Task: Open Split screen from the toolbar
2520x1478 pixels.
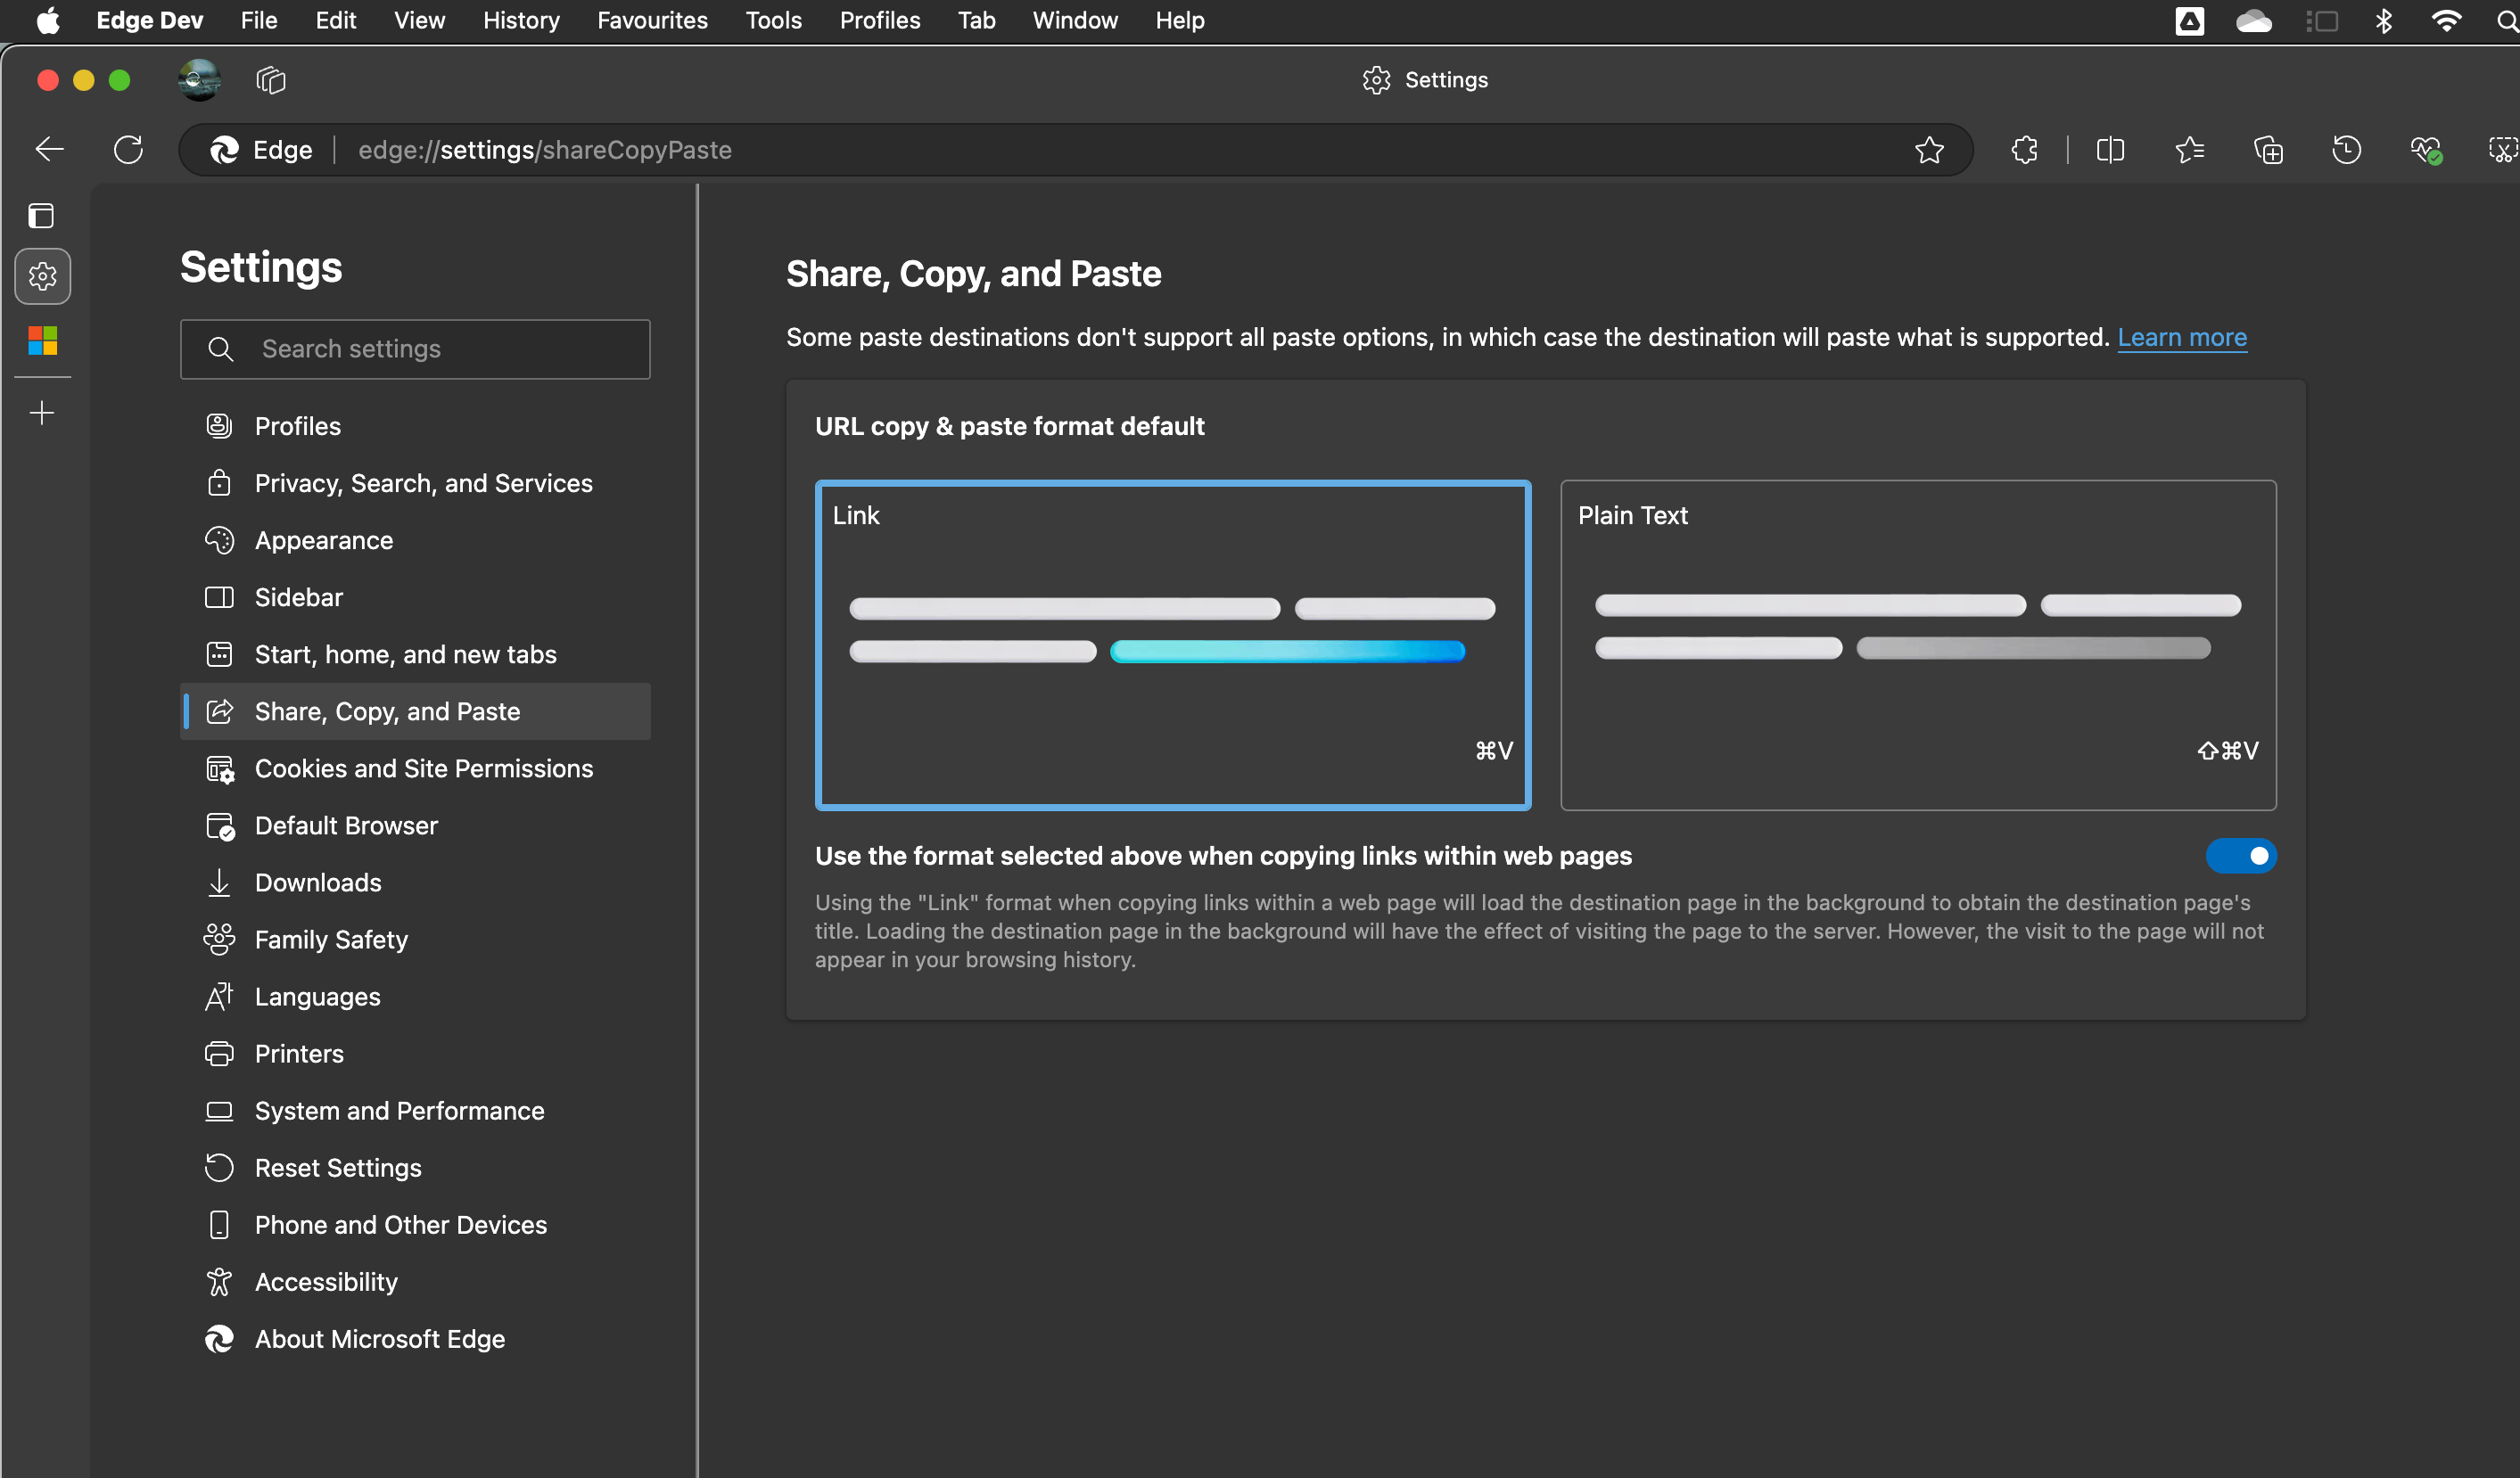Action: pyautogui.click(x=2110, y=150)
